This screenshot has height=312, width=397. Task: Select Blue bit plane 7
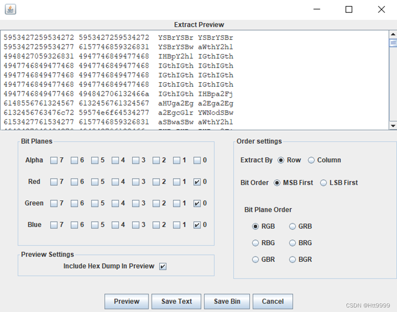pos(54,225)
